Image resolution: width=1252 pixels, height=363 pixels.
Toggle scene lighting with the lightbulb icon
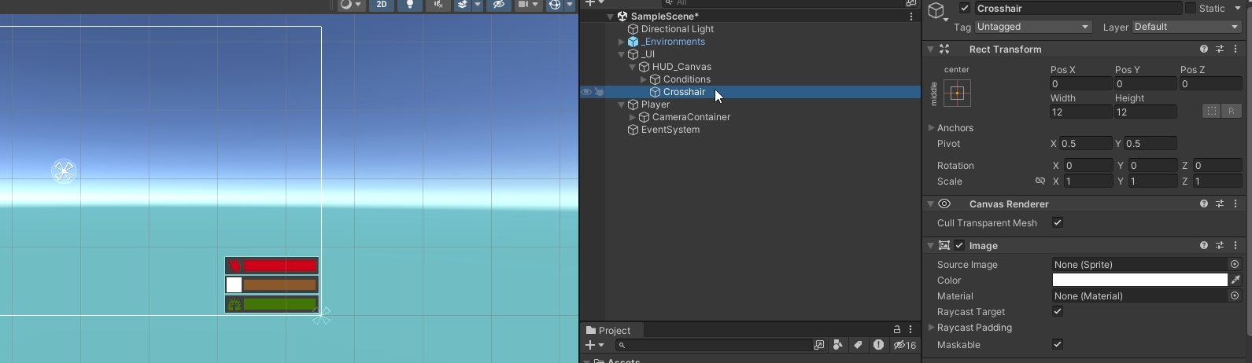point(409,5)
